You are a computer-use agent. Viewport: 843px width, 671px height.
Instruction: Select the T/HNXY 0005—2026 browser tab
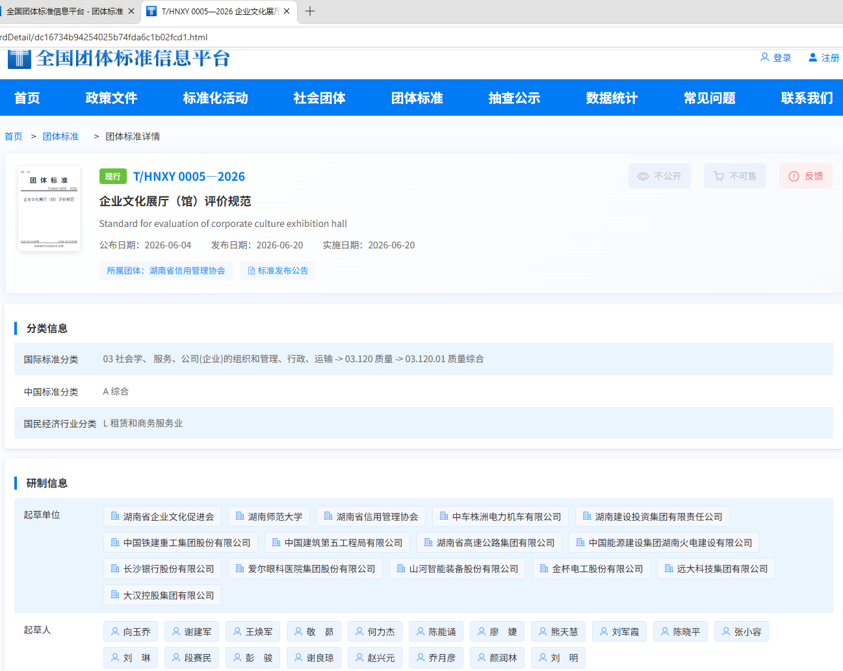click(x=220, y=11)
